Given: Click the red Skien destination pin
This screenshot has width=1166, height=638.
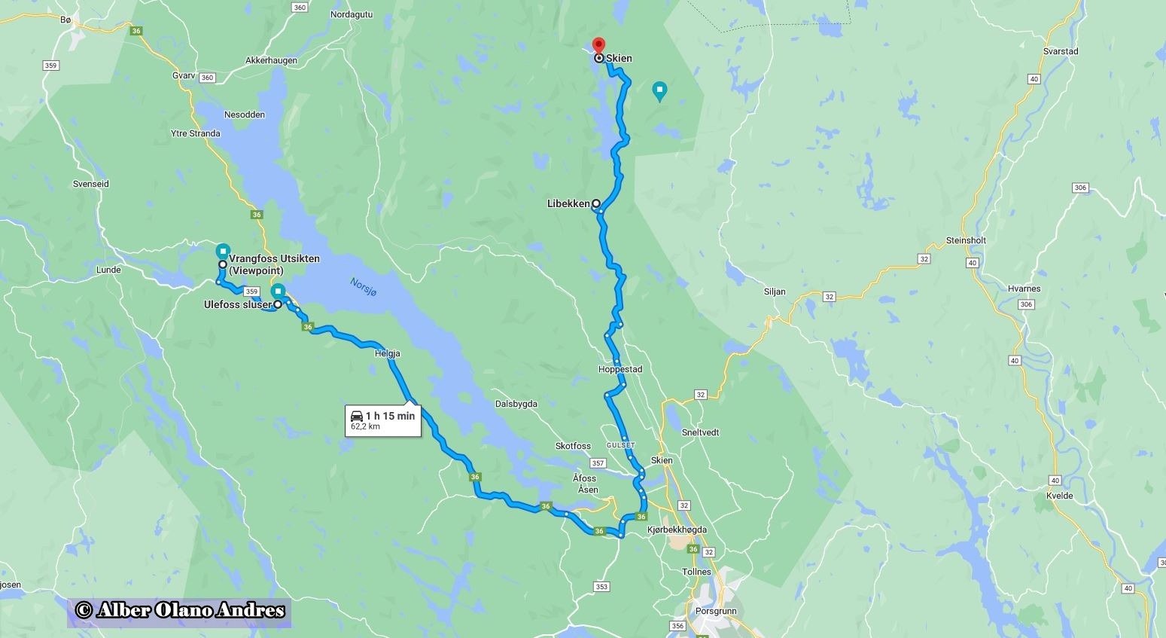Looking at the screenshot, I should click(x=598, y=44).
